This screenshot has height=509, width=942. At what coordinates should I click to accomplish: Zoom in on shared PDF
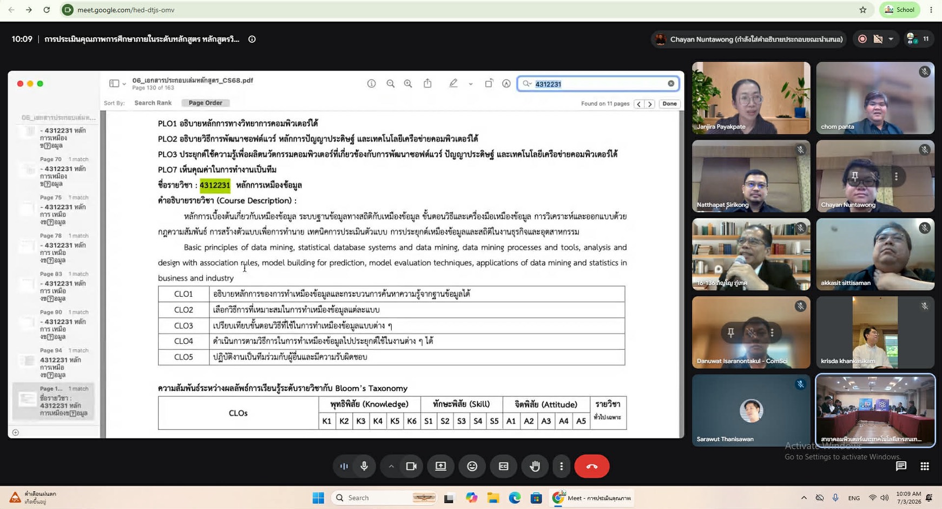point(408,83)
